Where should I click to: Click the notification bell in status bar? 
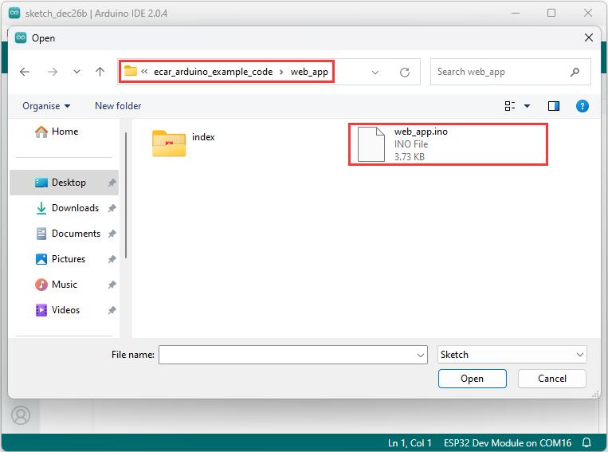pos(586,442)
